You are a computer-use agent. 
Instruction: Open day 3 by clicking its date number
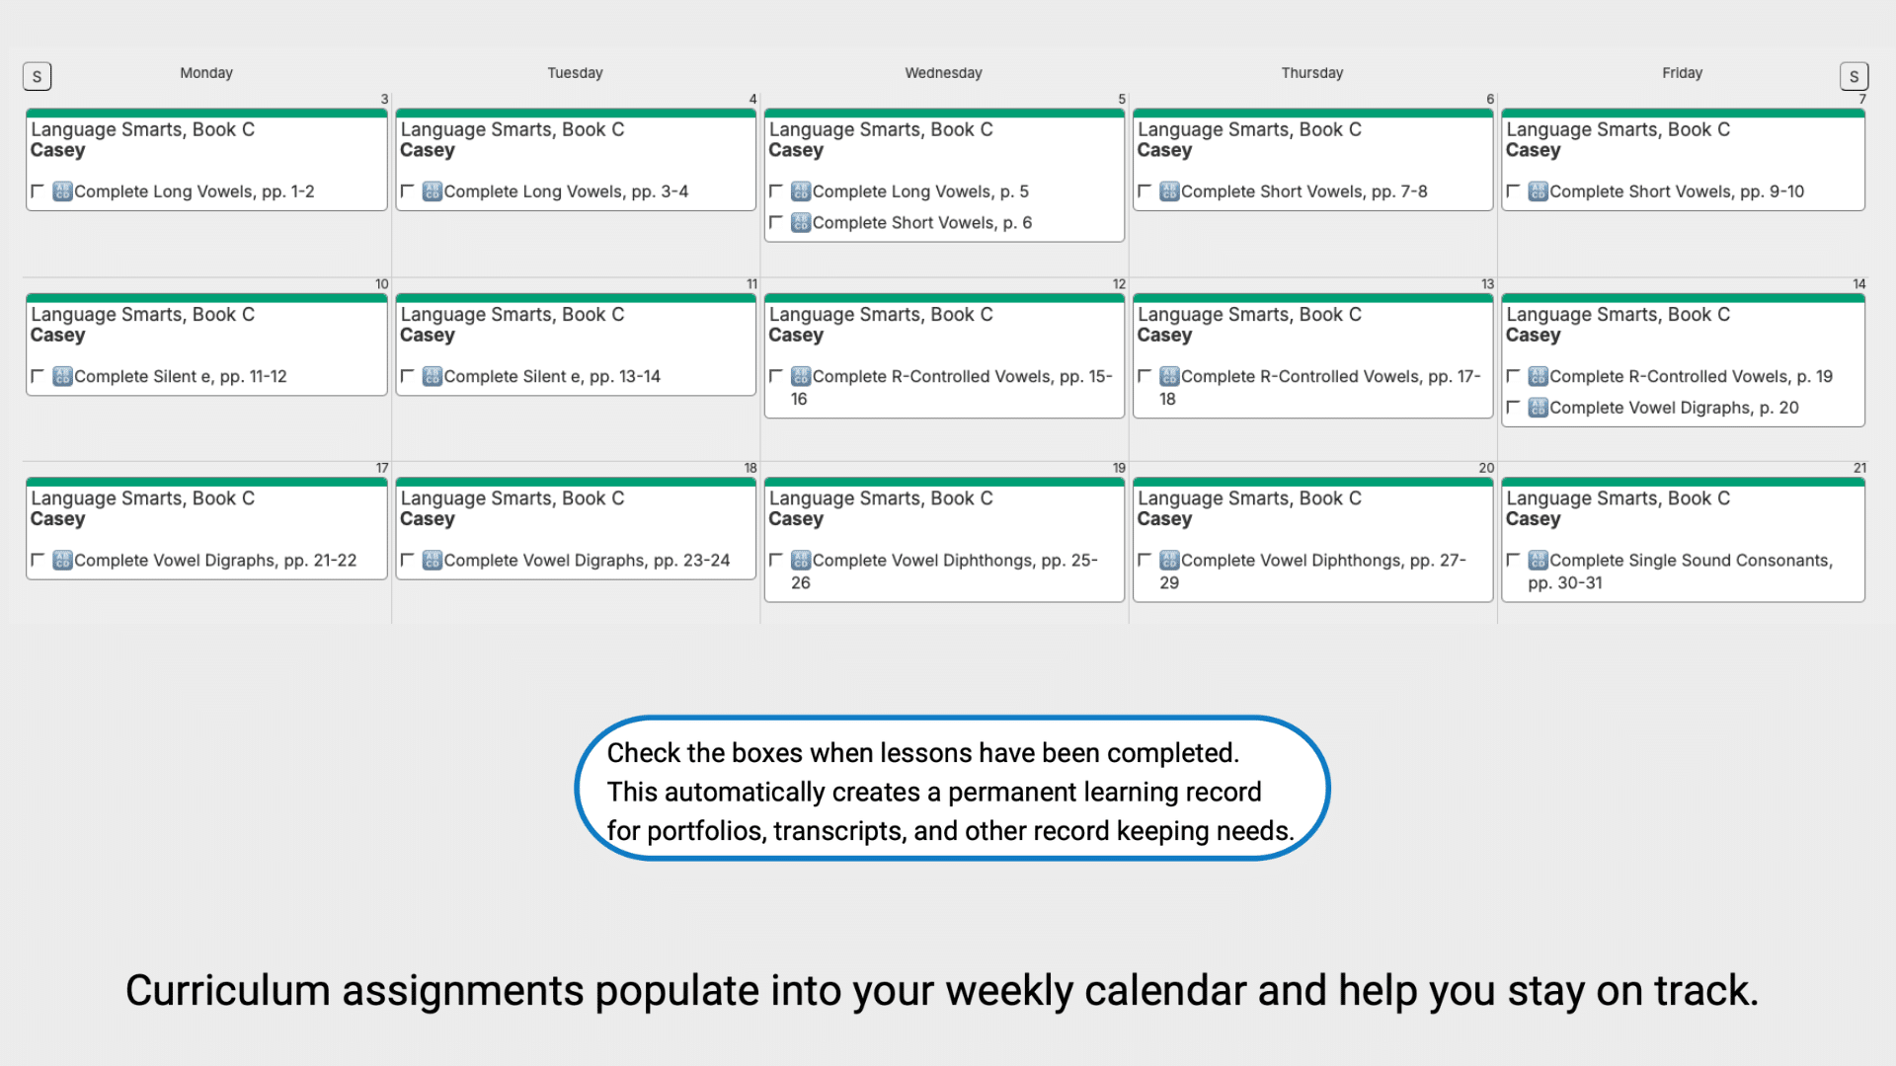(x=383, y=99)
